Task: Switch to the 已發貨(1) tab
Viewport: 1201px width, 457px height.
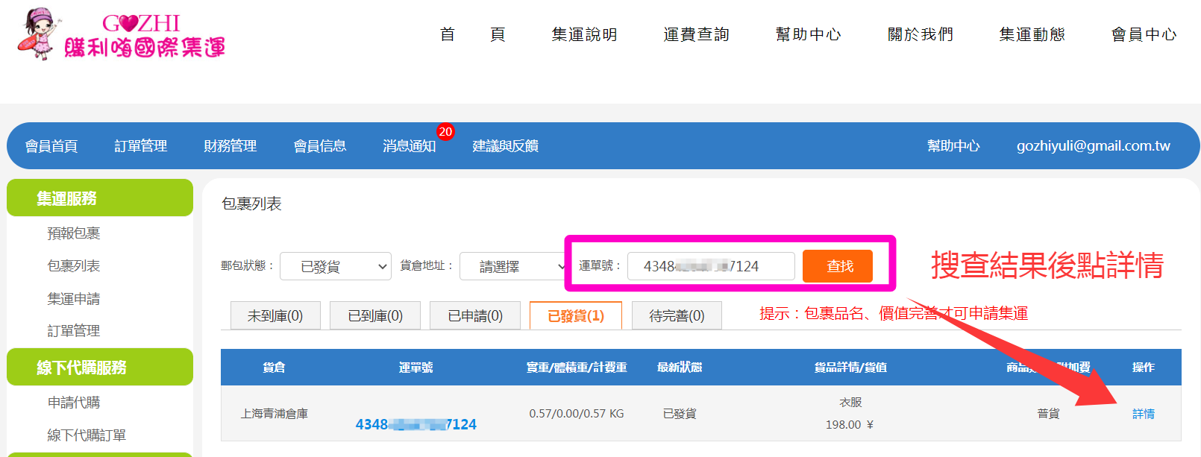Action: click(576, 315)
